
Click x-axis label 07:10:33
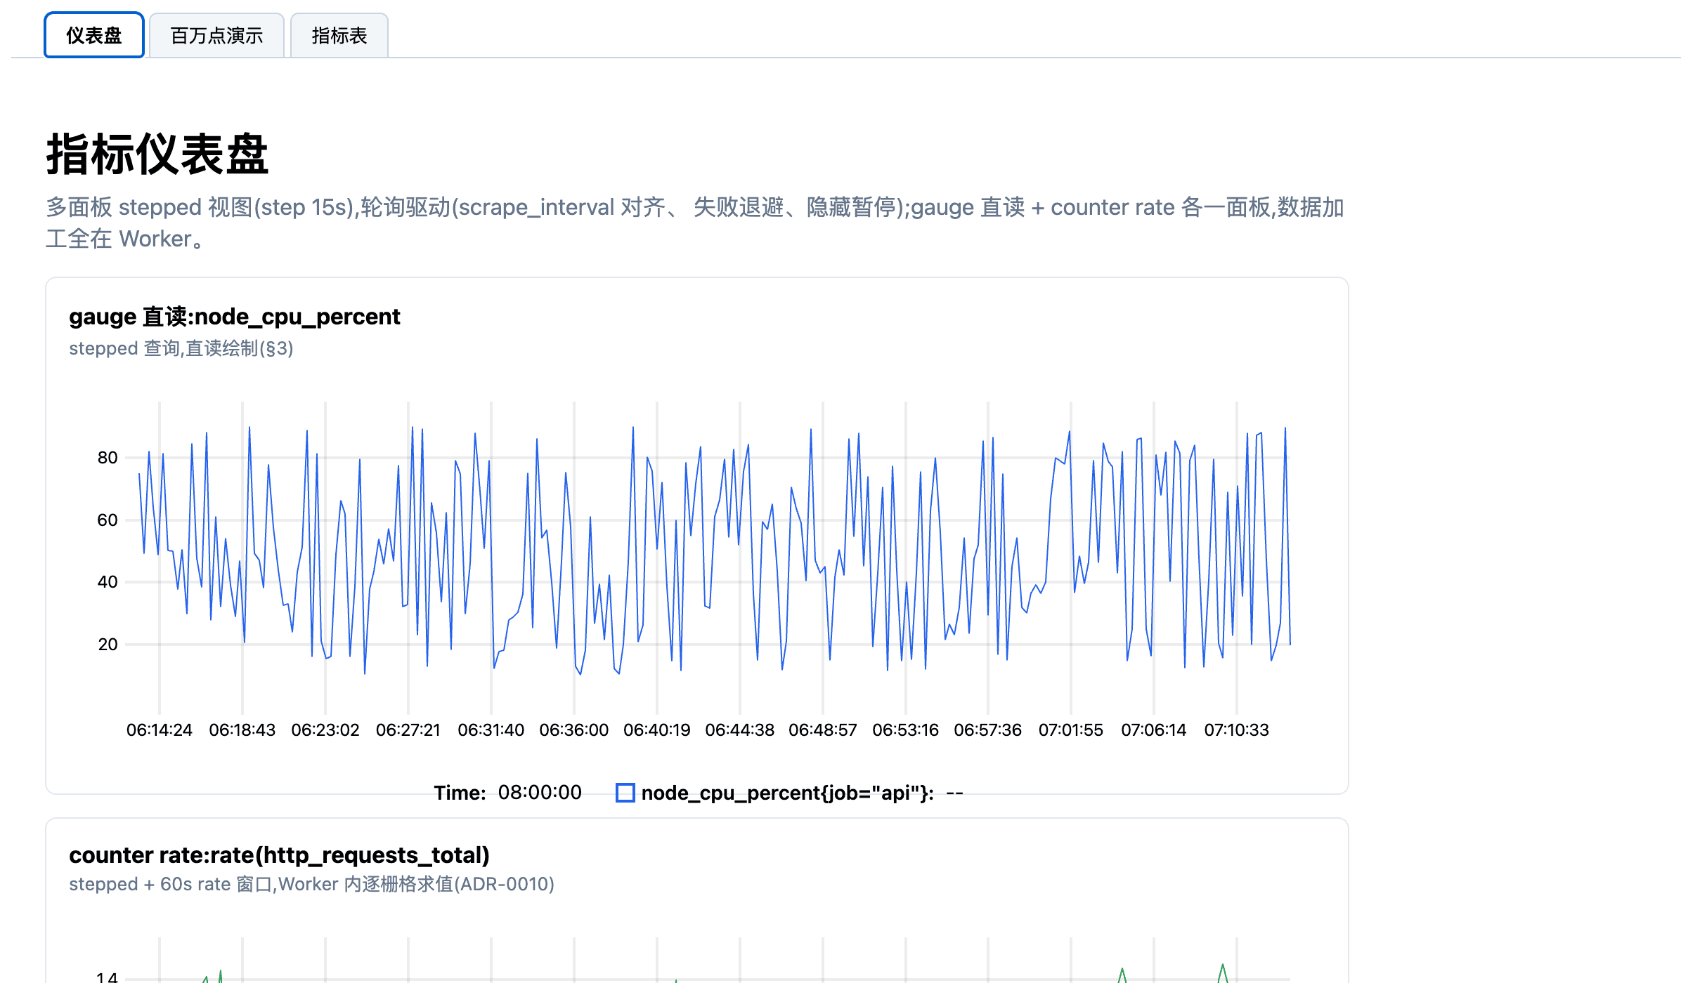(1237, 730)
